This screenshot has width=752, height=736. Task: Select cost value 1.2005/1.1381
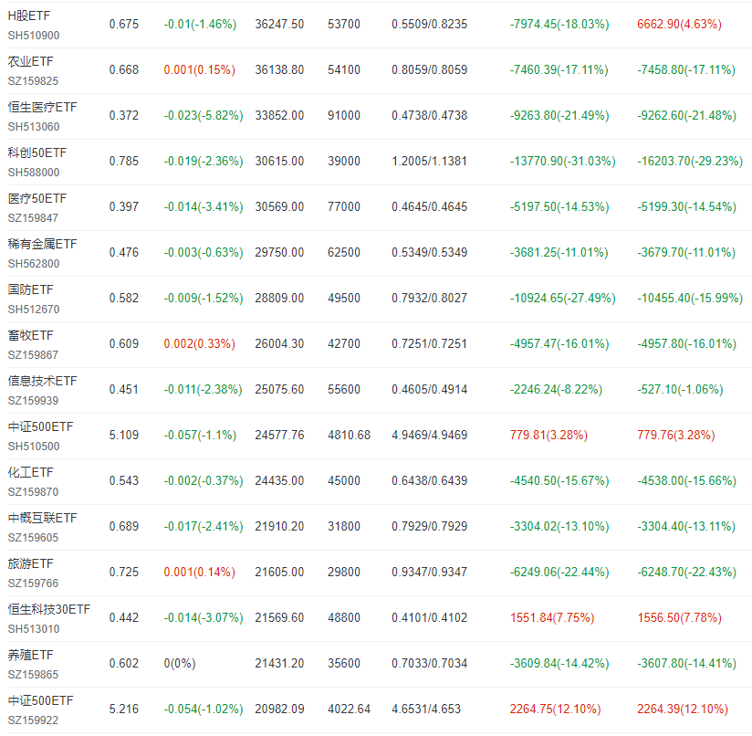[429, 161]
